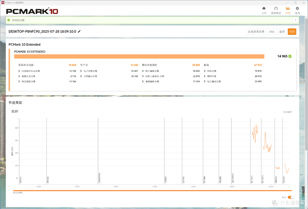
Task: Click the PCMark 10 title bar app icon
Action: (3, 3)
